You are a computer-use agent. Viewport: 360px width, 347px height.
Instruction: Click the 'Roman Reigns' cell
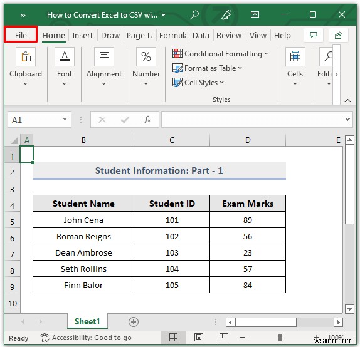[83, 236]
